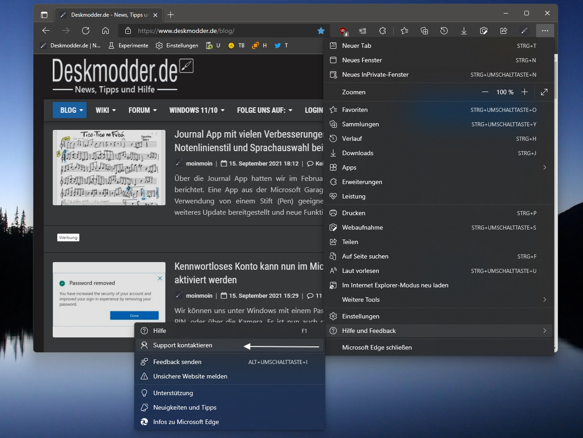583x438 pixels.
Task: Open the History toolbar icon
Action: click(x=444, y=31)
